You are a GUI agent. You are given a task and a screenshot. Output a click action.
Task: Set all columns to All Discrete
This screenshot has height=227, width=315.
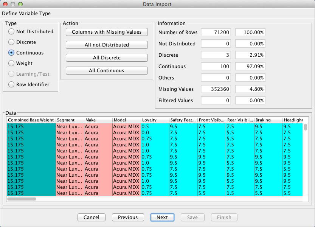pyautogui.click(x=107, y=58)
